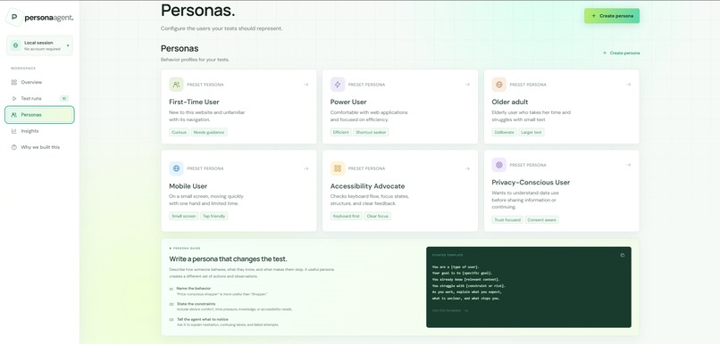Click the Write a persona guide heading
Image resolution: width=720 pixels, height=344 pixels.
[228, 259]
